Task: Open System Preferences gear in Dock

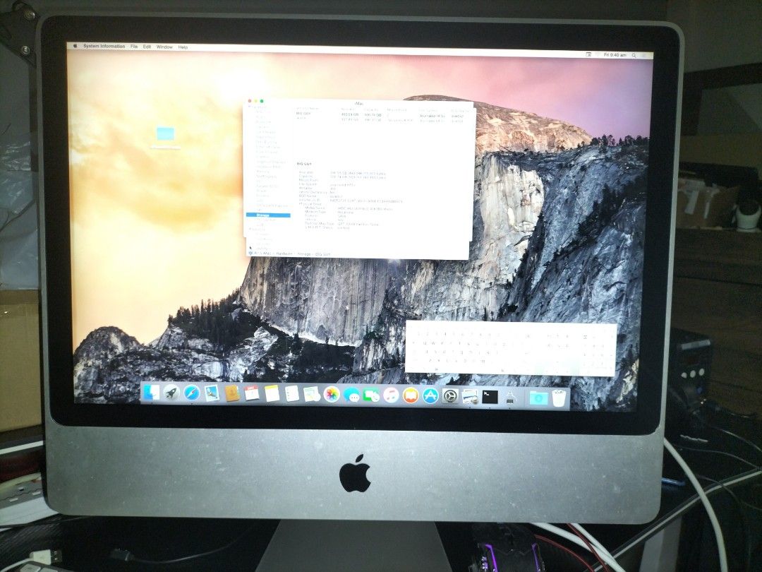Action: pos(450,396)
